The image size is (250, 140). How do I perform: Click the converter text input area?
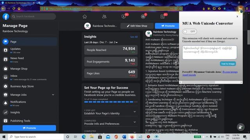point(209,52)
